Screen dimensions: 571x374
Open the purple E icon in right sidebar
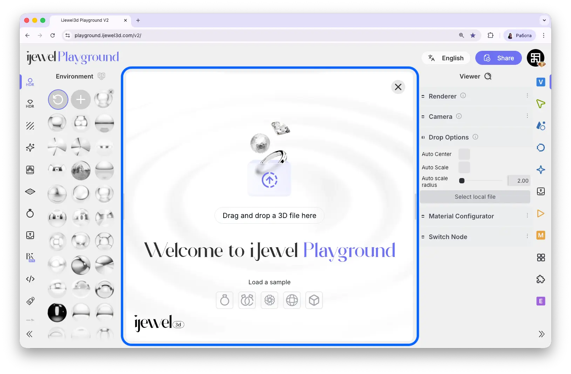point(541,301)
